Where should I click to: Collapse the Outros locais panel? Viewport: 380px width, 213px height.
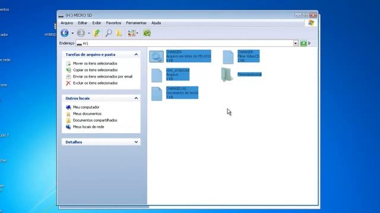[x=136, y=98]
